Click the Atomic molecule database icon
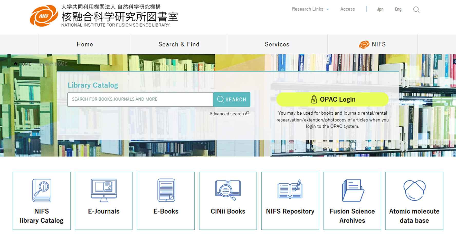 click(x=414, y=190)
